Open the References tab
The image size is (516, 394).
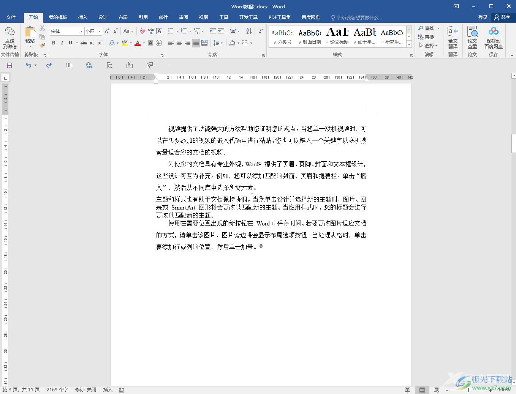click(x=143, y=17)
